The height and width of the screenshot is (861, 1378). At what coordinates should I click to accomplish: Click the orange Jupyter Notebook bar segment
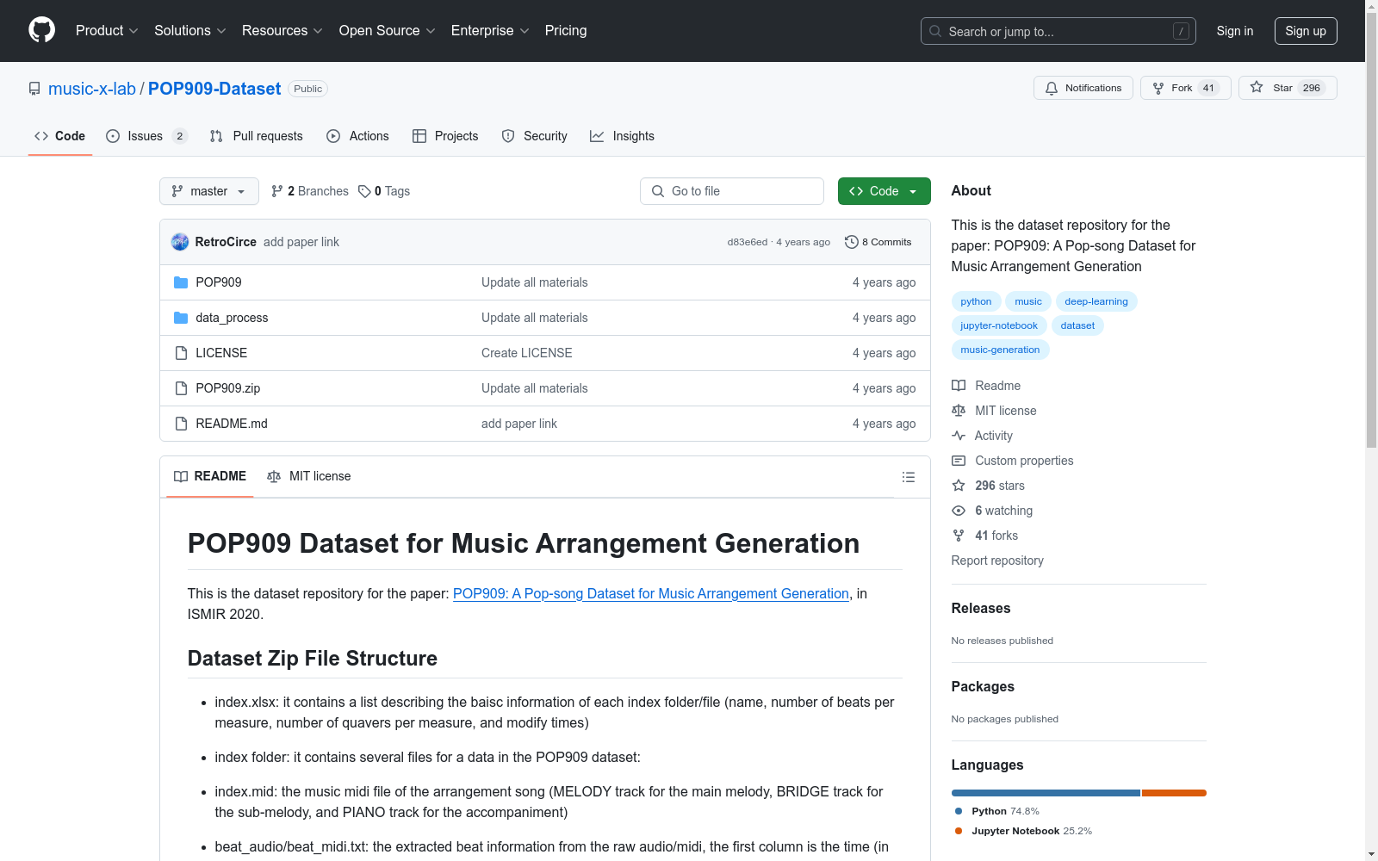coord(1174,793)
